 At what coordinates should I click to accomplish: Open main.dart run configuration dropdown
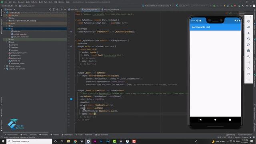click(182, 6)
